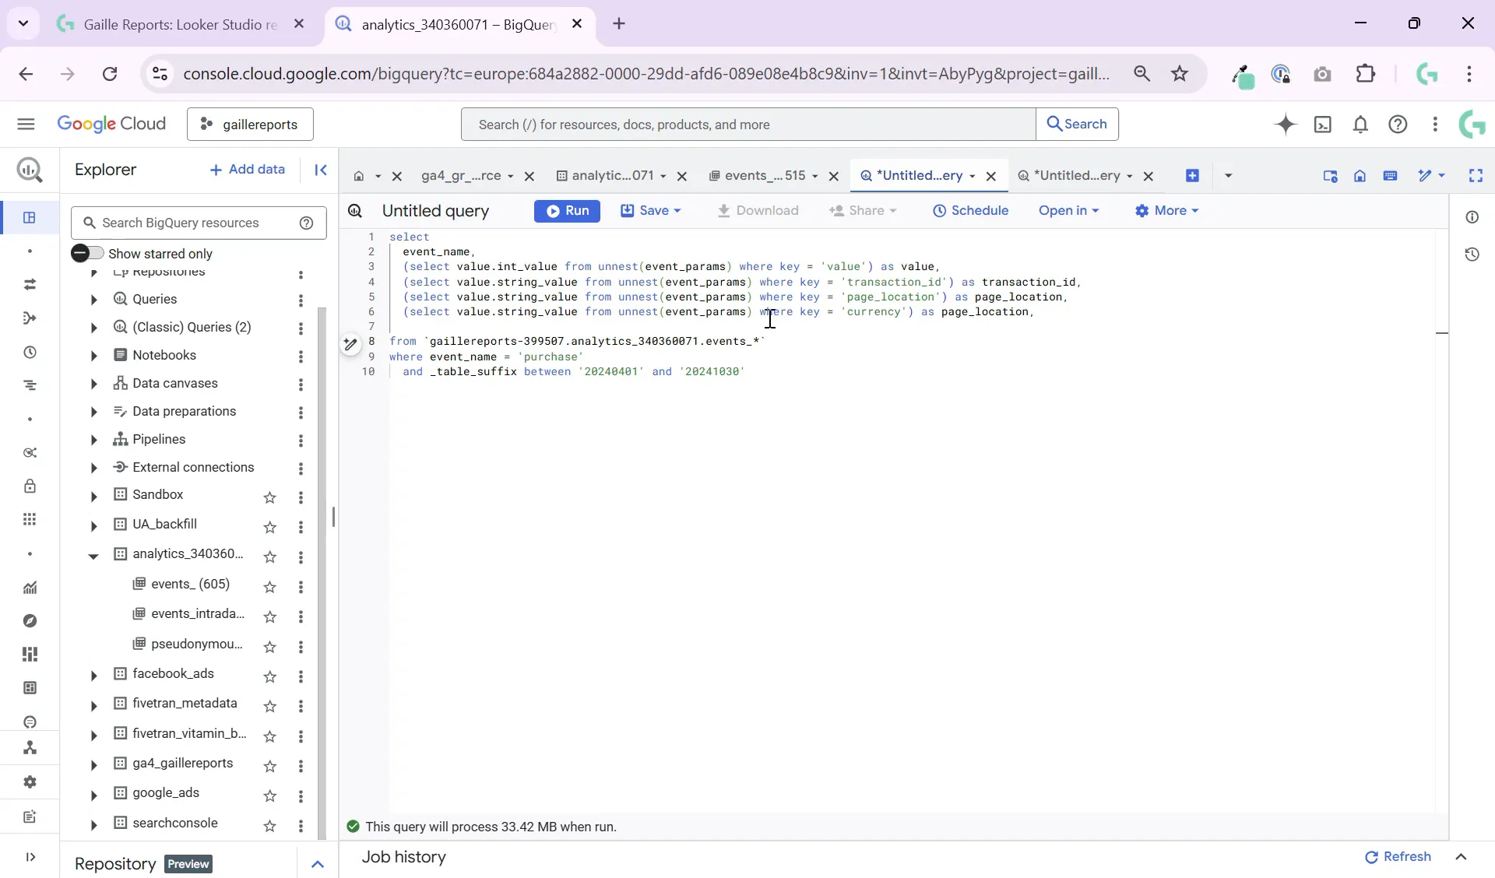Open actions menu for Data canvases
Viewport: 1495px width, 878px height.
click(x=301, y=385)
